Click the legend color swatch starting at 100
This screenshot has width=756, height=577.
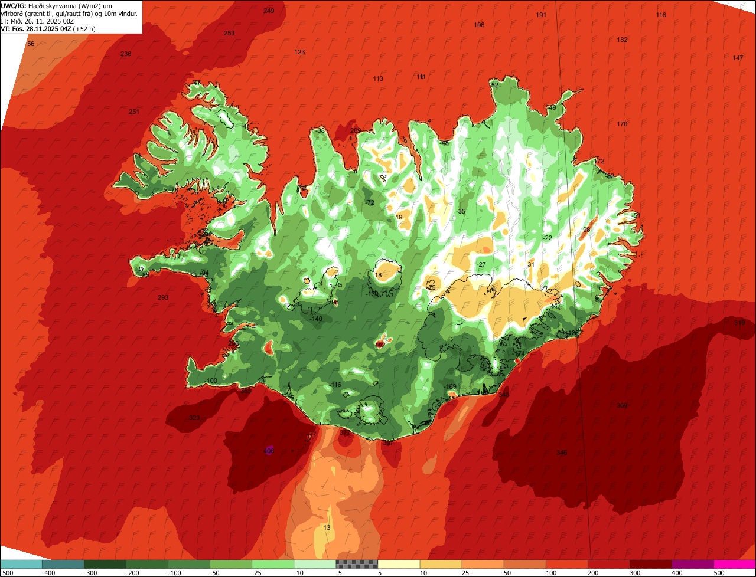tap(566, 563)
